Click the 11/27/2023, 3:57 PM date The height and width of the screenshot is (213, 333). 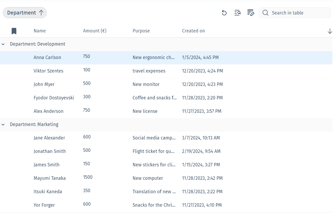tap(202, 111)
